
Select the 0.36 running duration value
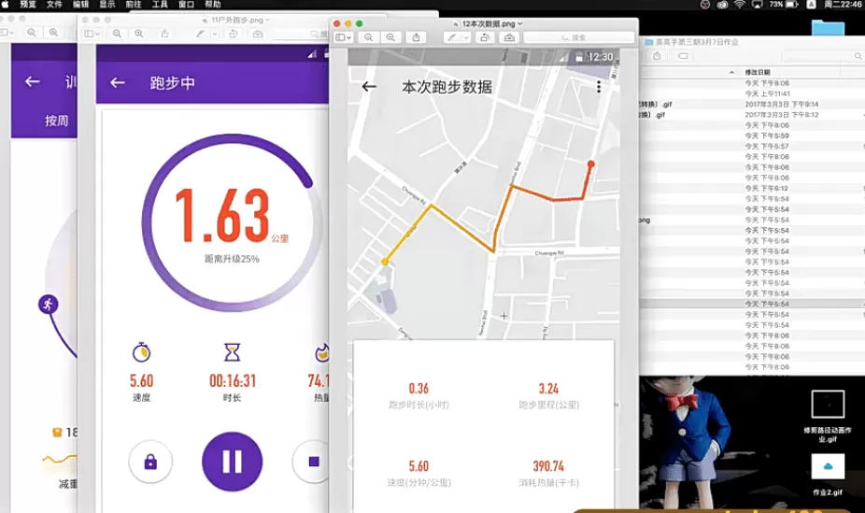[418, 389]
